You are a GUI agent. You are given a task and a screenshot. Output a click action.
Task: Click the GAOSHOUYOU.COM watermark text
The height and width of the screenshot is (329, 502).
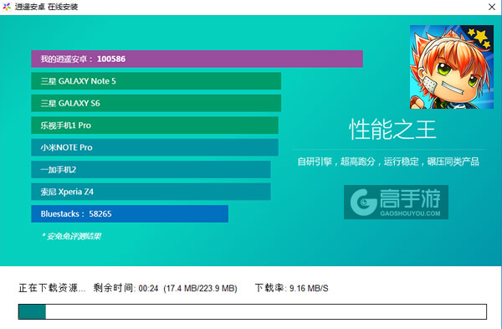pos(410,213)
